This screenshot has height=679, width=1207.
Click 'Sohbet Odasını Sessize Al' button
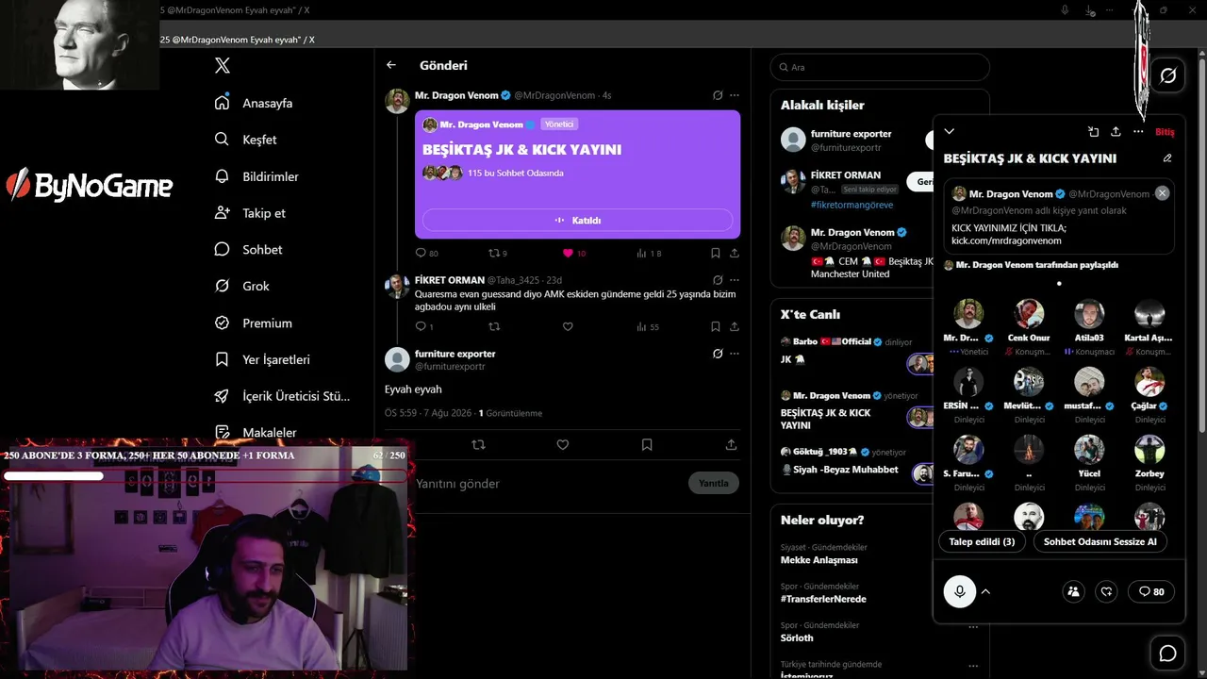click(x=1100, y=541)
